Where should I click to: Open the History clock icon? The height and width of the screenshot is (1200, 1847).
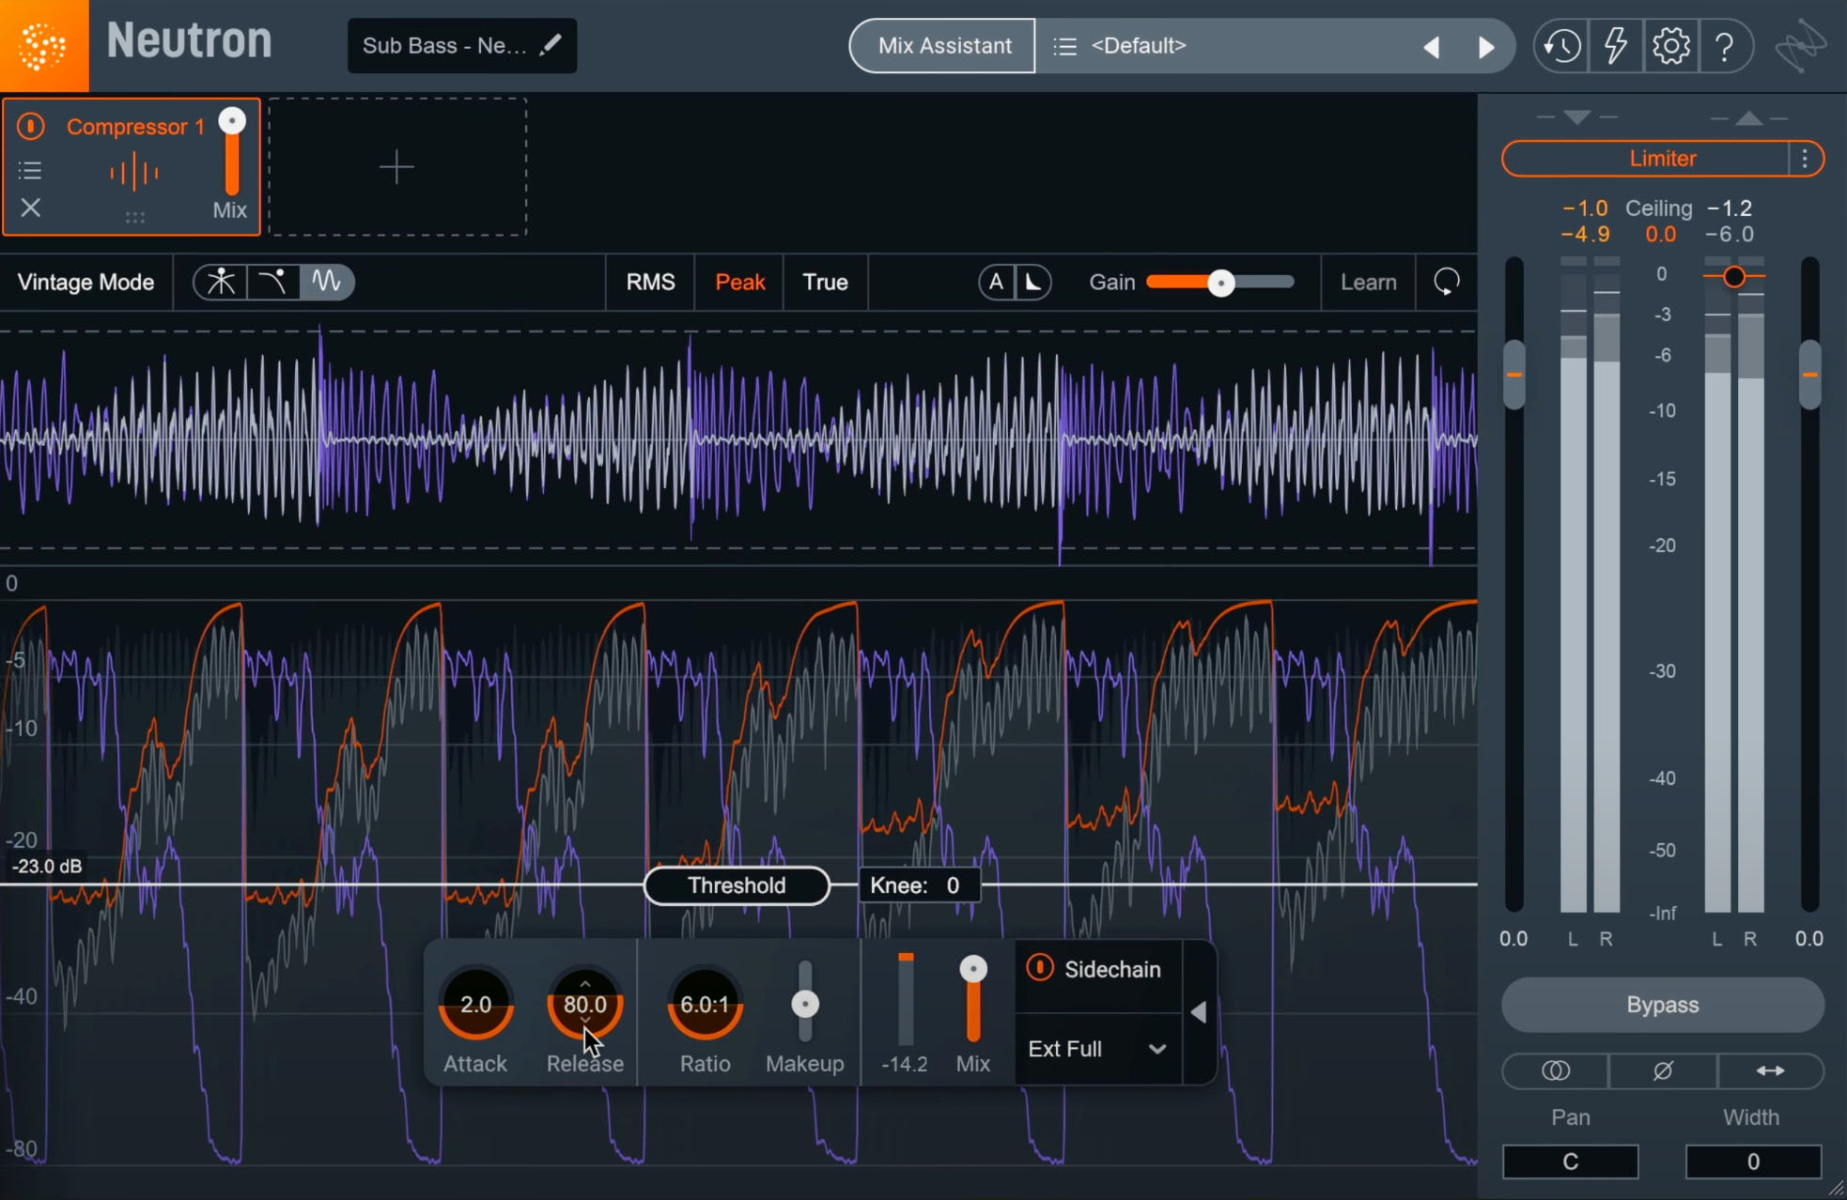coord(1561,46)
